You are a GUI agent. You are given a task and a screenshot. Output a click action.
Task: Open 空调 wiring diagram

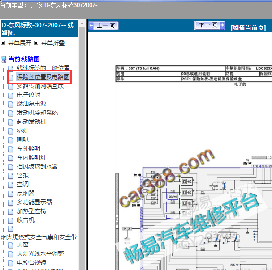(x=22, y=184)
